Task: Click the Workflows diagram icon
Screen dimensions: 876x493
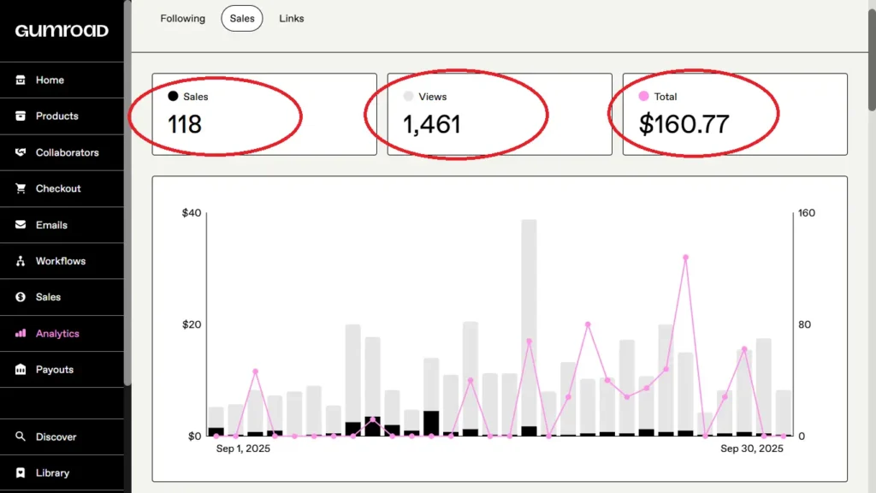Action: (21, 261)
